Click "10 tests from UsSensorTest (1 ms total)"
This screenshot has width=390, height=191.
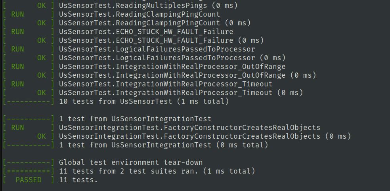click(x=144, y=101)
